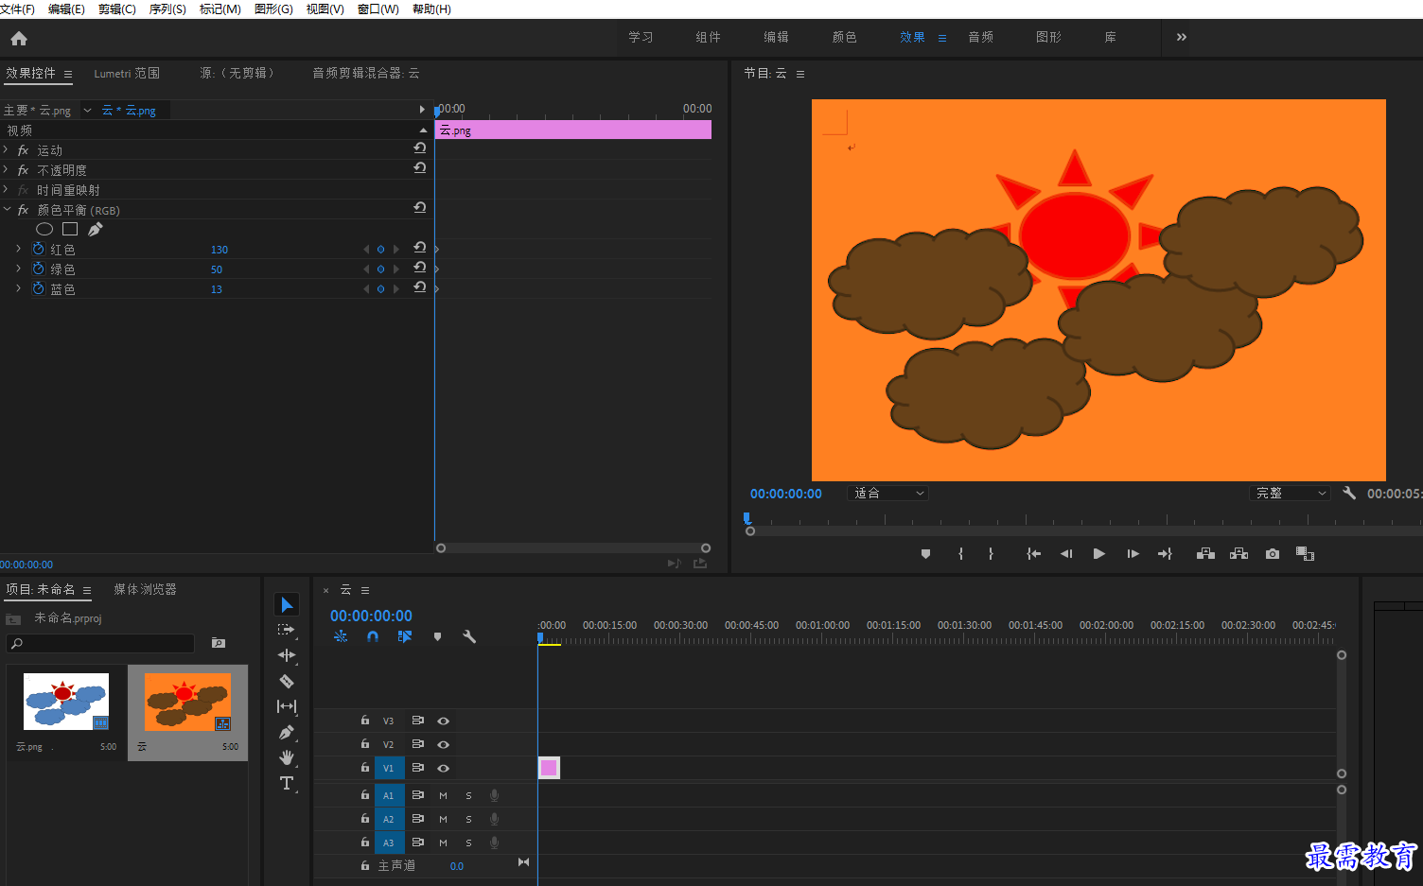Select the Hand tool
This screenshot has width=1423, height=886.
tap(287, 757)
